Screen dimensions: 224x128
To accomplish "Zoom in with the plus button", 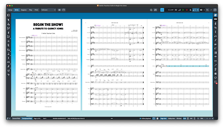I will coord(212,119).
